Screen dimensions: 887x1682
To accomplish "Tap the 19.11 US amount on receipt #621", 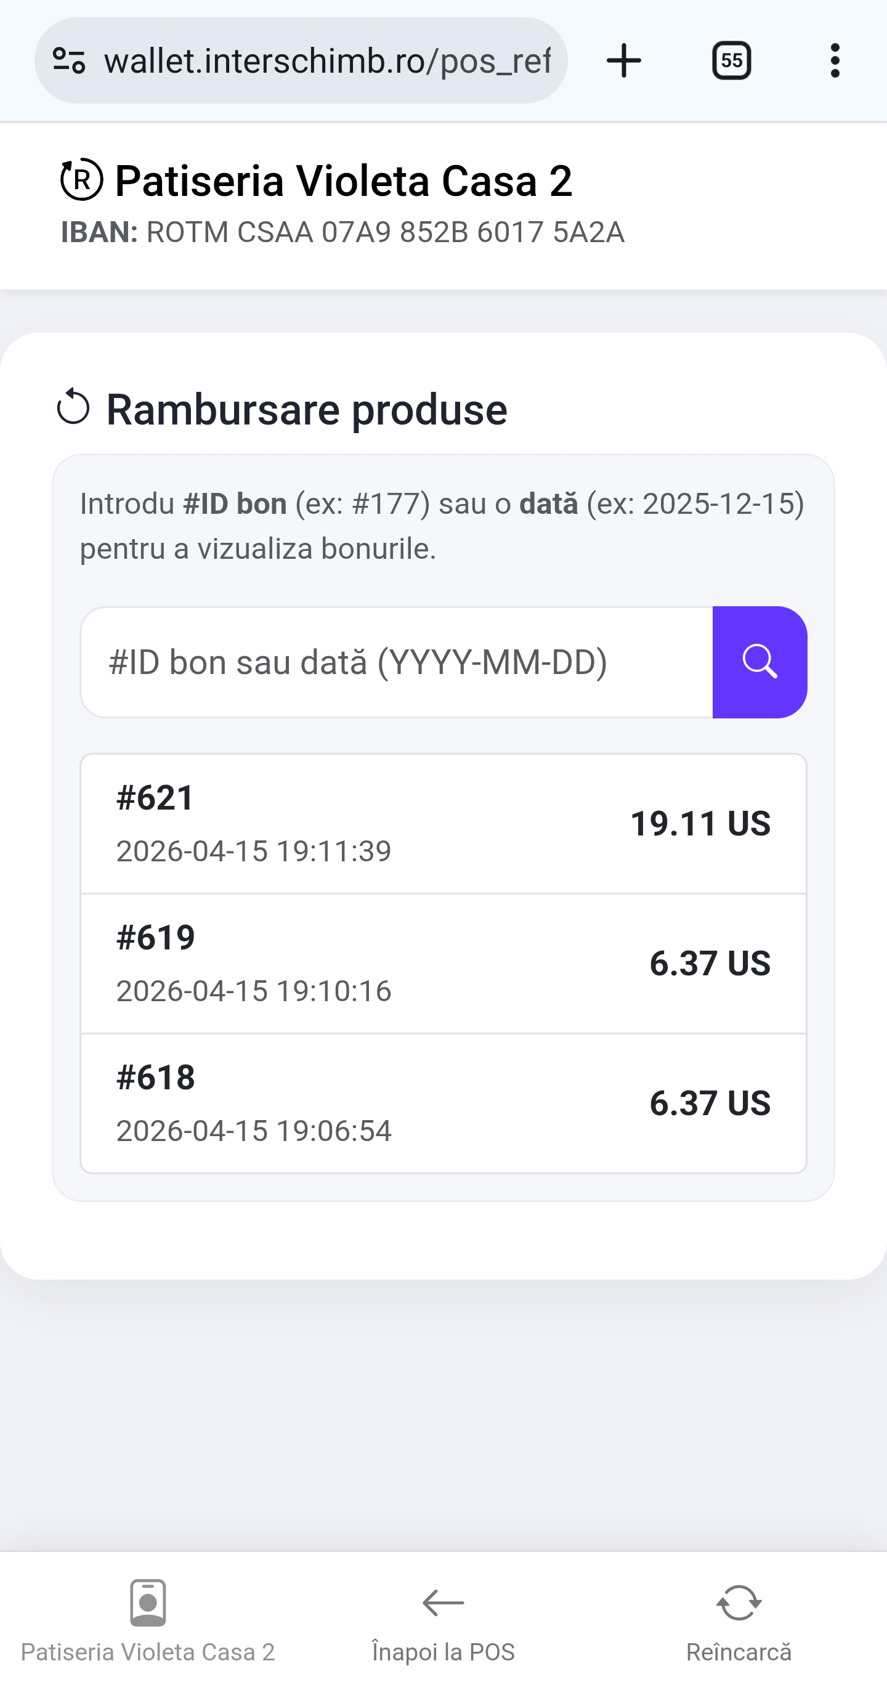I will 700,823.
